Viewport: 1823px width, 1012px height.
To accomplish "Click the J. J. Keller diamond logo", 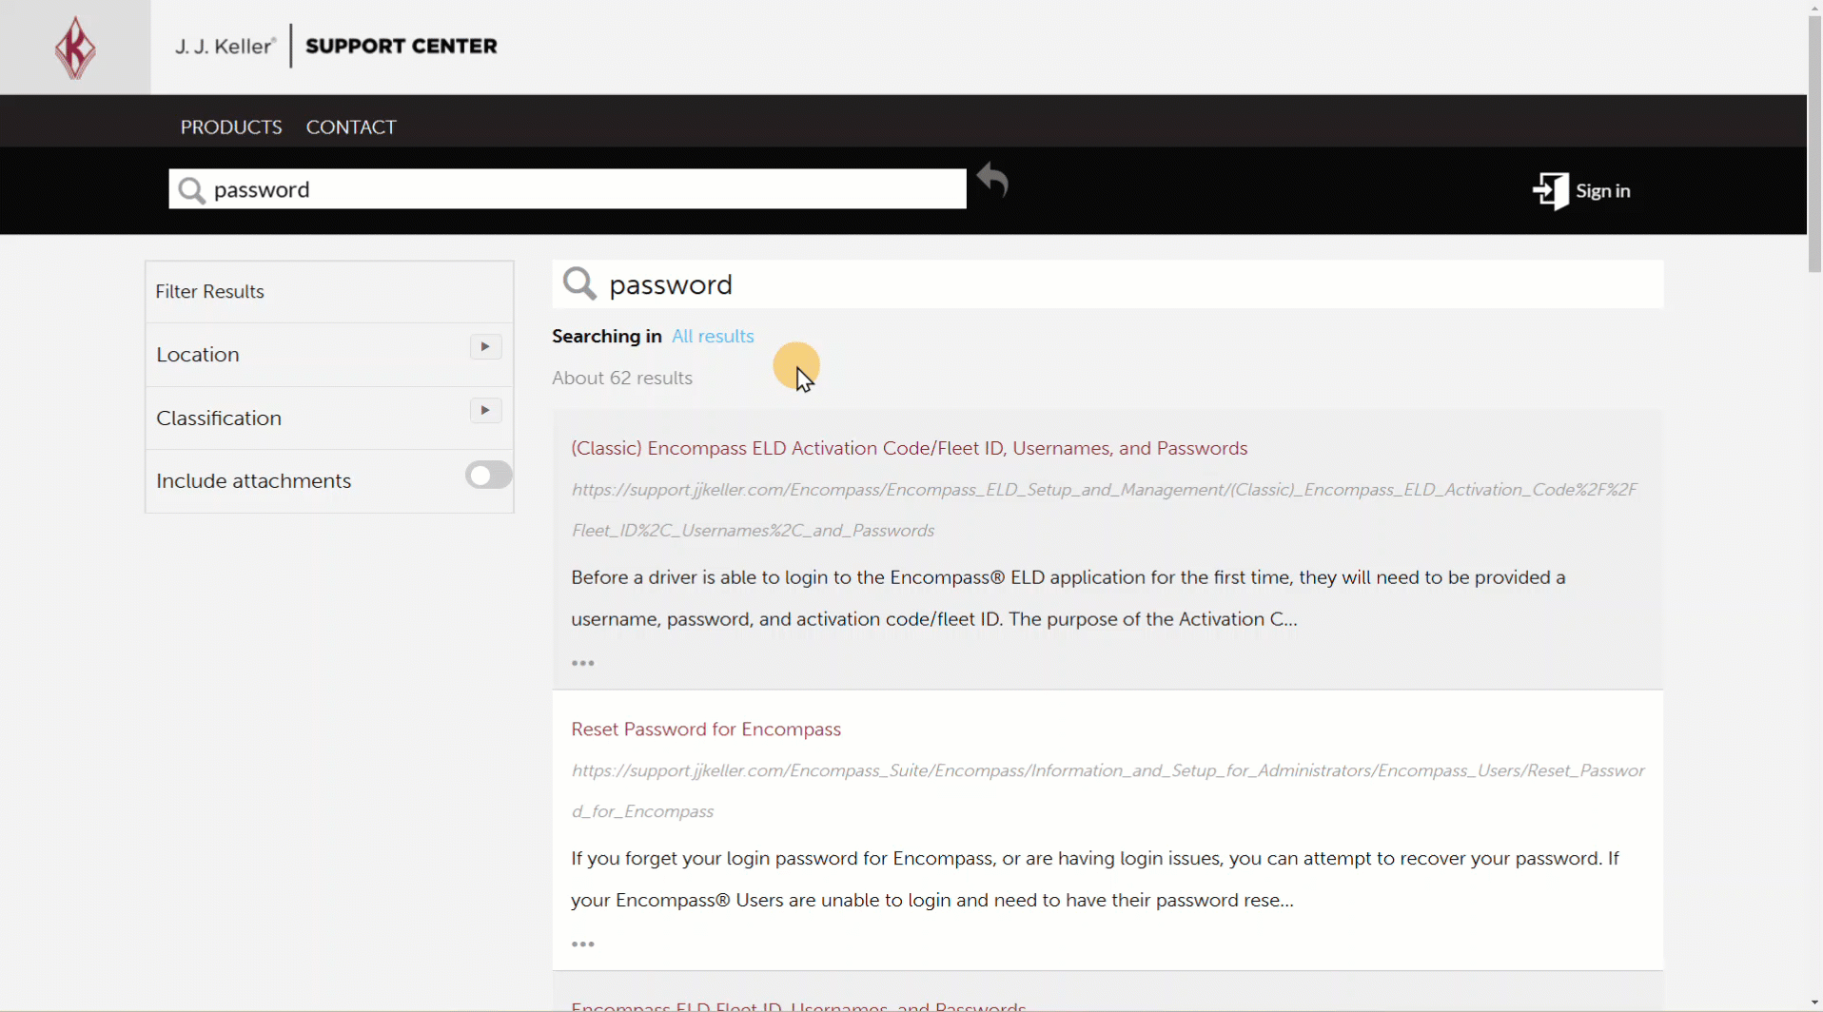I will point(75,48).
